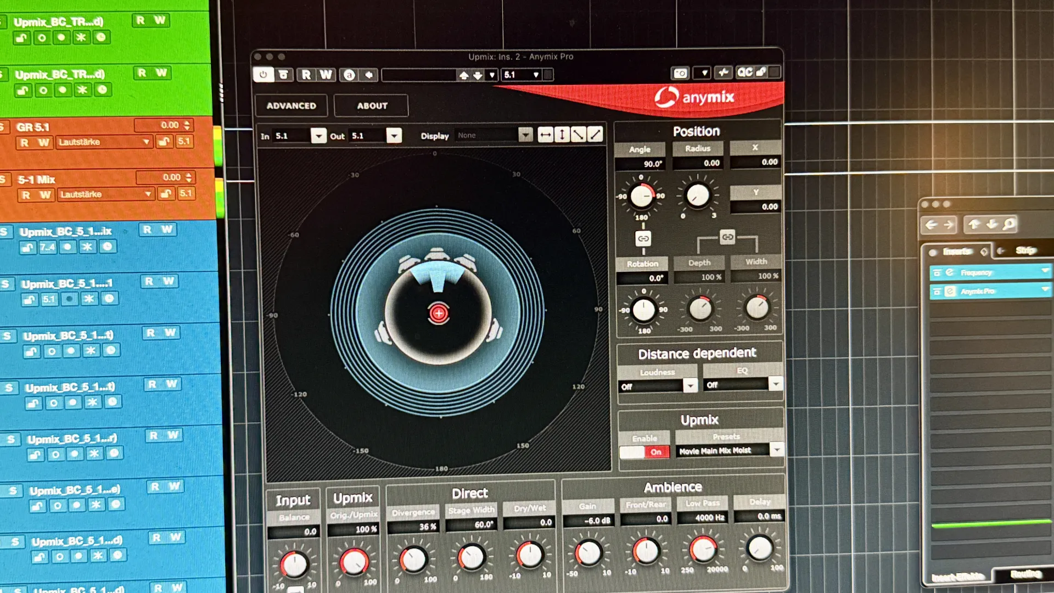The height and width of the screenshot is (593, 1054).
Task: Click the Ambience Gain knob
Action: pyautogui.click(x=588, y=553)
